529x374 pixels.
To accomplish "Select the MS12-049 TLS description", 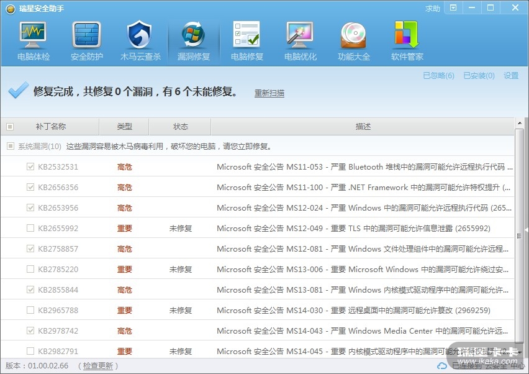I will 353,229.
